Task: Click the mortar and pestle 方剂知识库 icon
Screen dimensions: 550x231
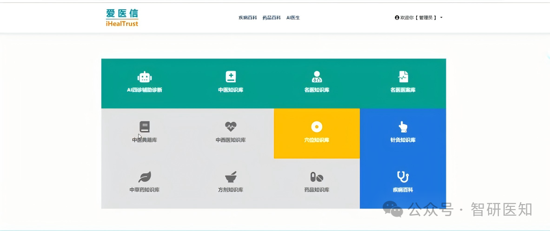Action: [231, 177]
